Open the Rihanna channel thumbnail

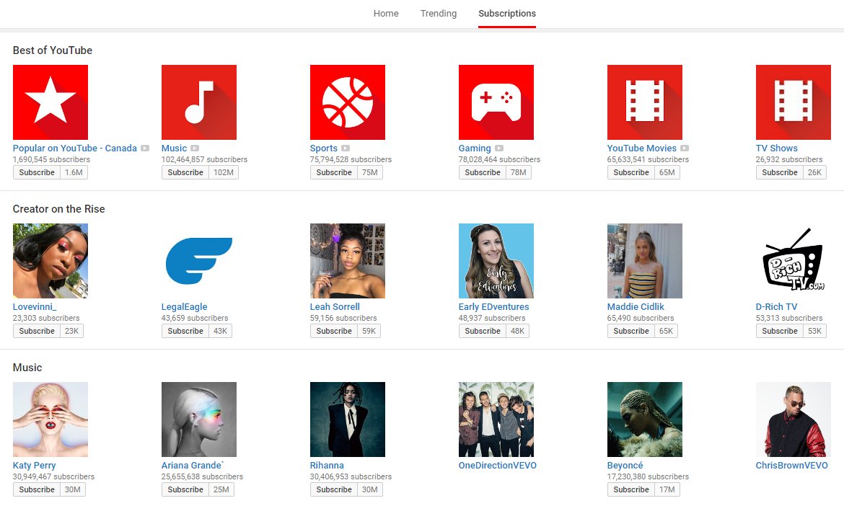click(x=348, y=420)
